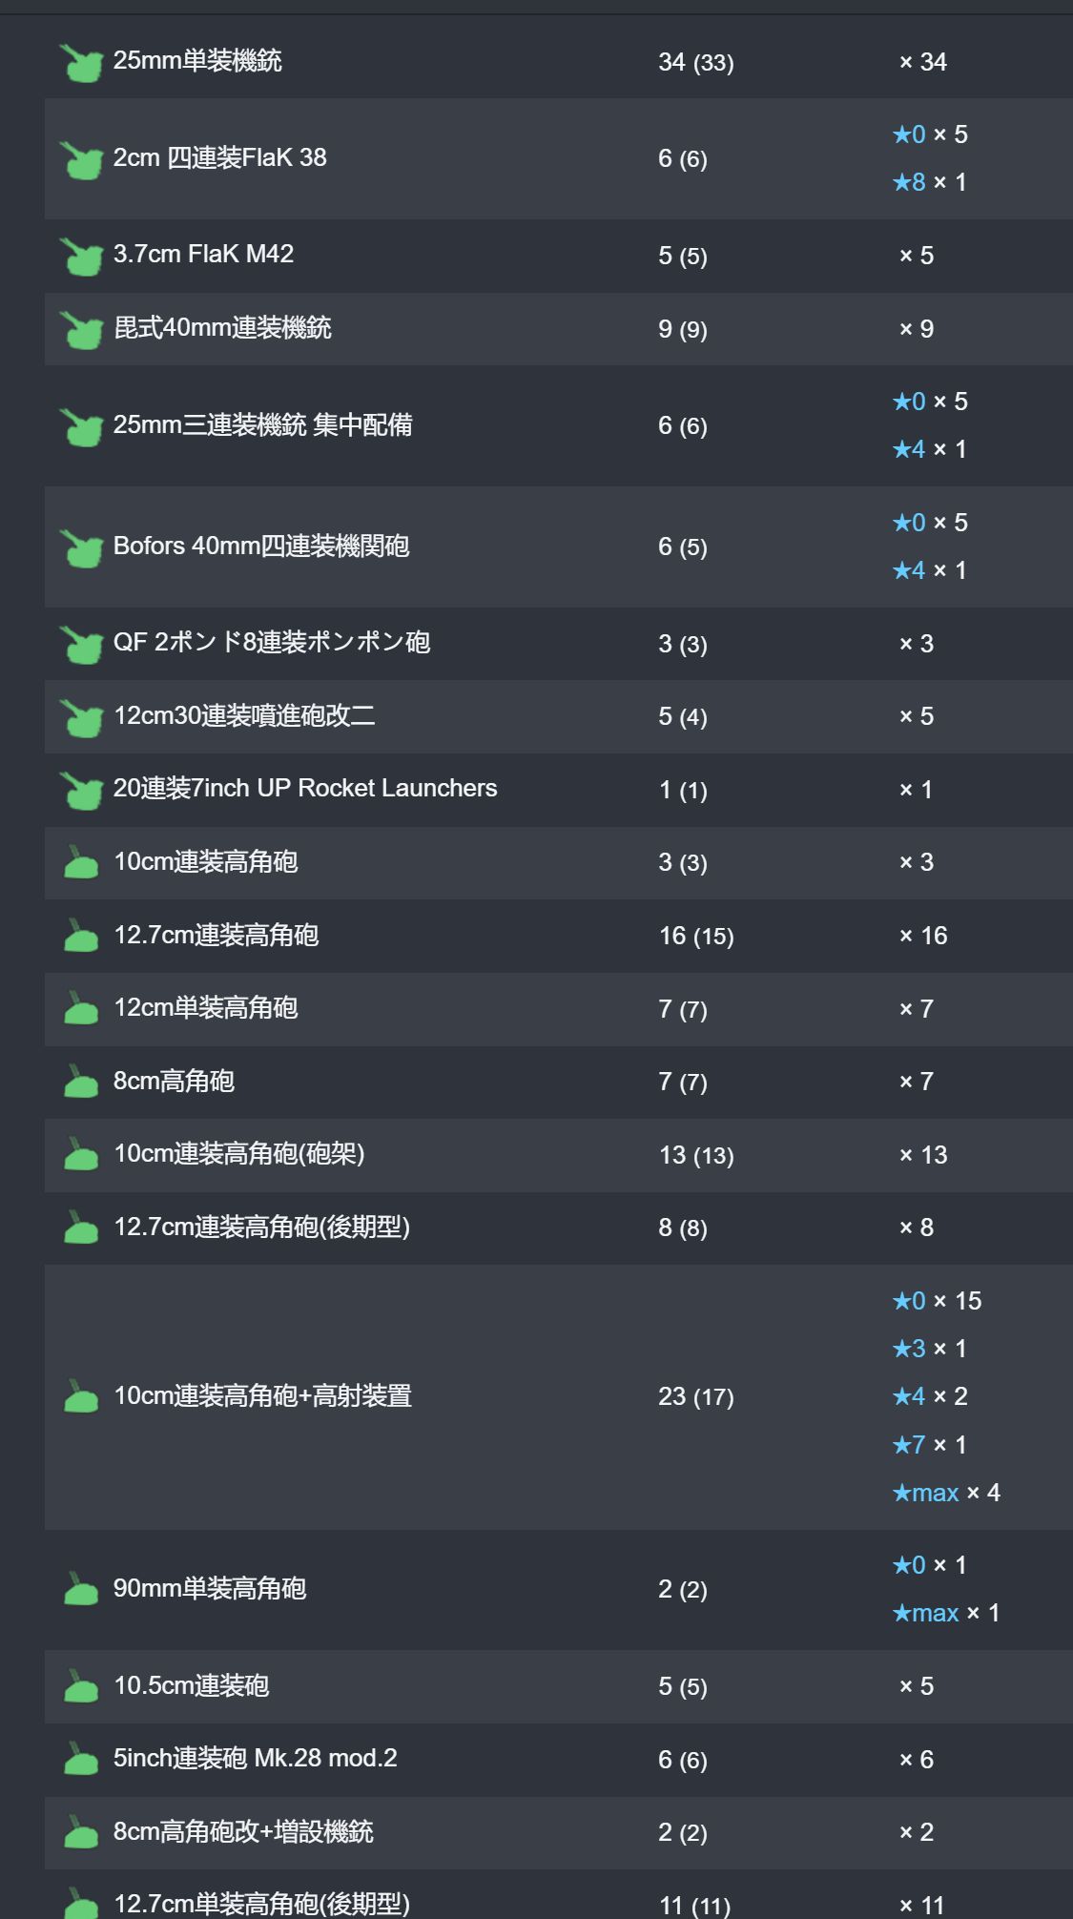Select the icon beside 12.7cm連装高角砲(後期型)

tap(81, 1228)
